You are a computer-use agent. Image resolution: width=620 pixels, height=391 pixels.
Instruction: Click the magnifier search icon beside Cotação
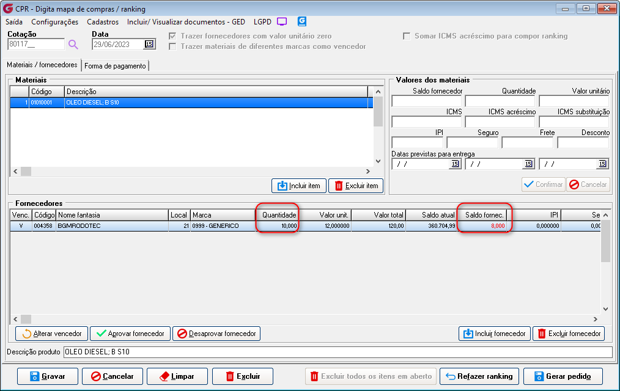(x=73, y=44)
